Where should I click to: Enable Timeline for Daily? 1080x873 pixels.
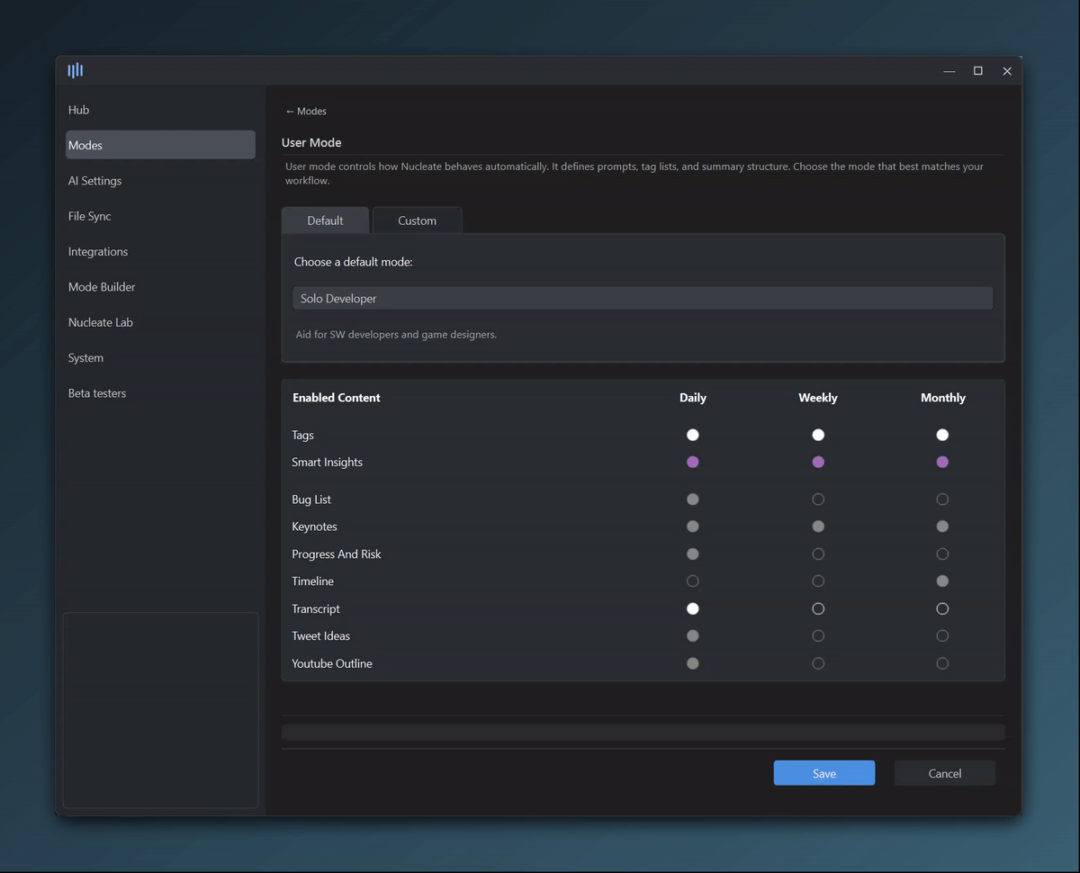[693, 581]
